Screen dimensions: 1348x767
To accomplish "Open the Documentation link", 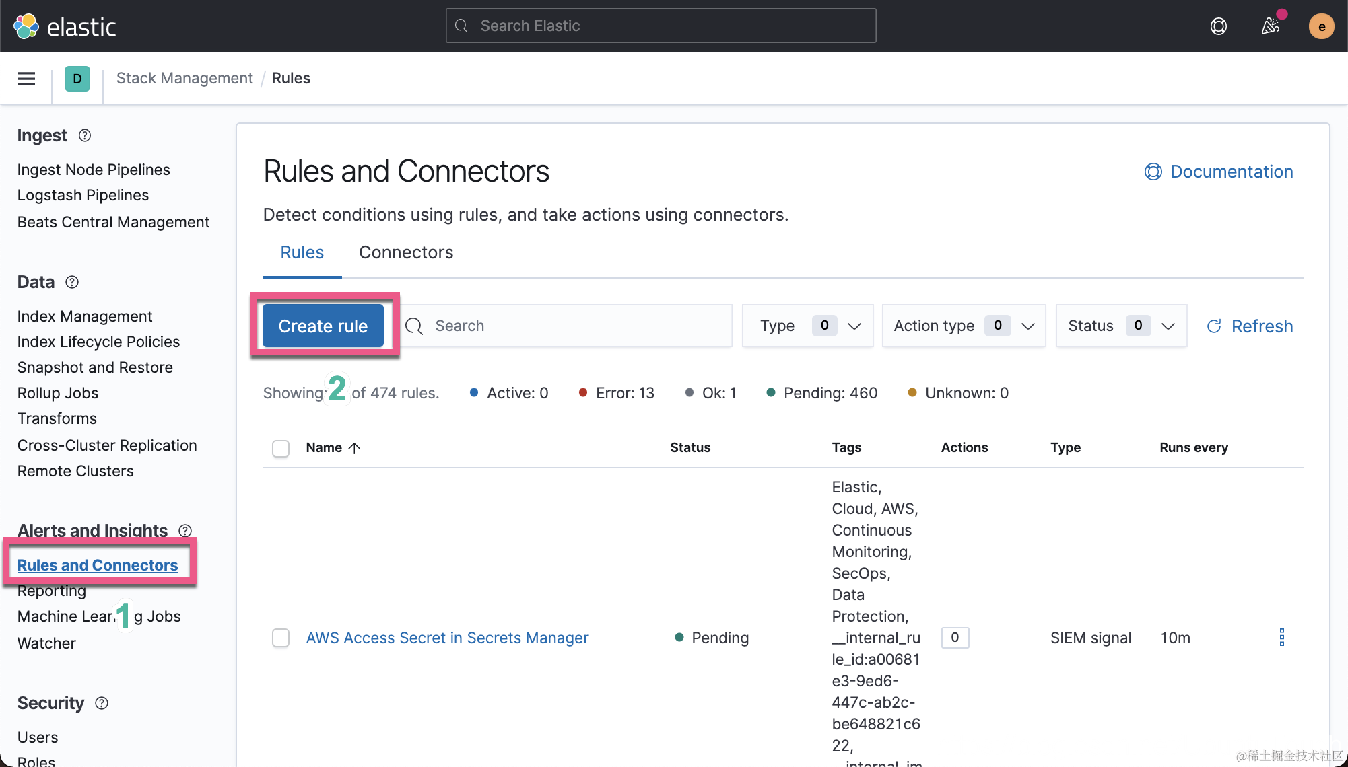I will [1219, 172].
